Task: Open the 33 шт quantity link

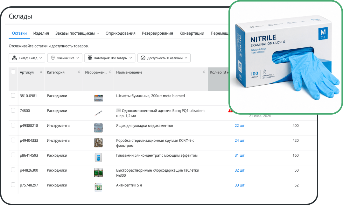Action: 240,185
